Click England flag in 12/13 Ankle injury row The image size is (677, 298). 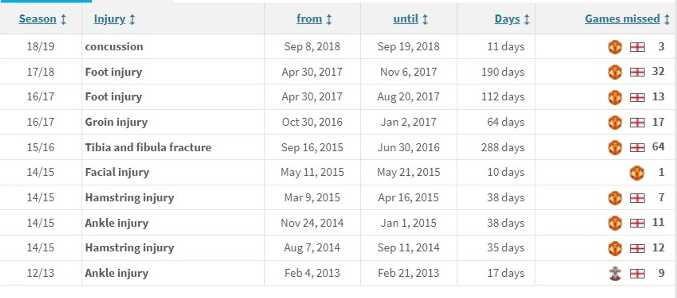click(x=637, y=273)
